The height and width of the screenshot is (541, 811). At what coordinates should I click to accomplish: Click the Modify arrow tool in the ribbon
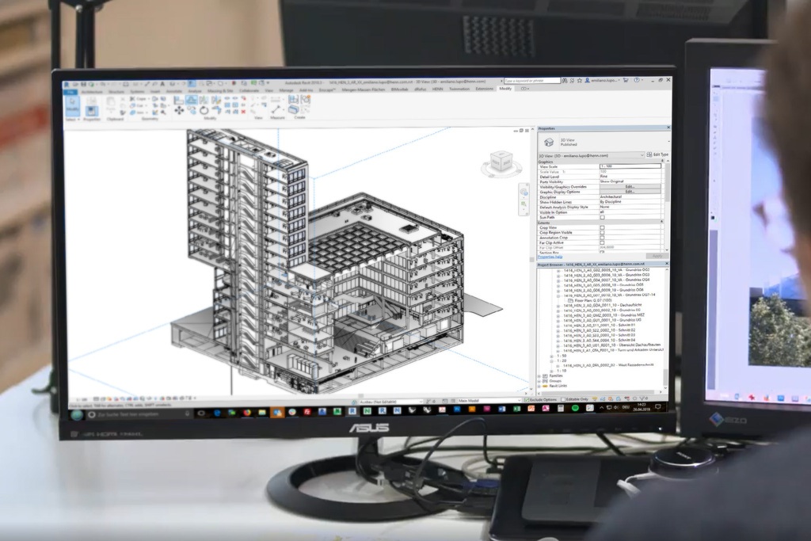pos(71,107)
